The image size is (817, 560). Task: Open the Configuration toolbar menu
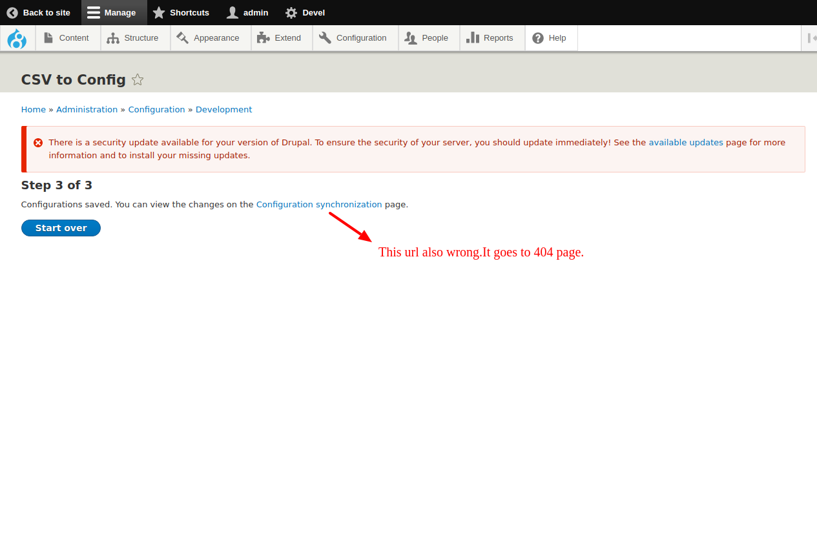click(356, 38)
